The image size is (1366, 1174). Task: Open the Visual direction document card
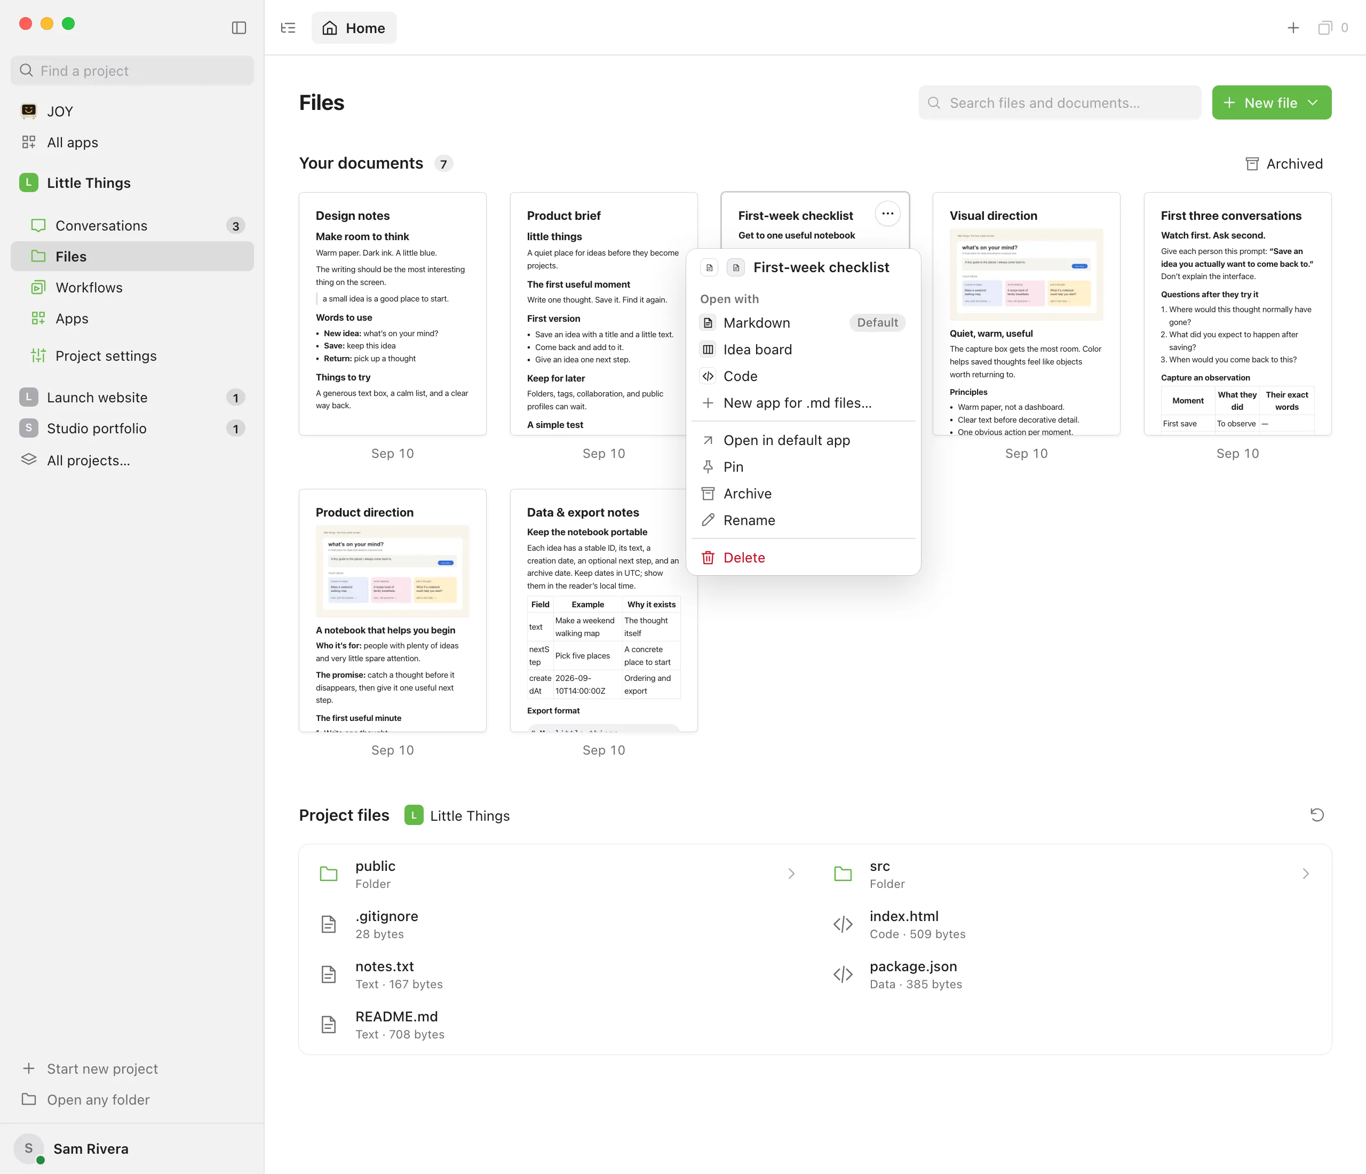tap(1027, 314)
